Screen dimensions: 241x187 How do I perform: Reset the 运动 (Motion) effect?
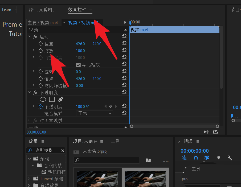(124, 36)
